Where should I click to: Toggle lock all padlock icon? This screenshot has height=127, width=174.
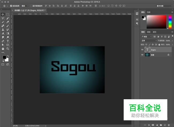coord(159,45)
